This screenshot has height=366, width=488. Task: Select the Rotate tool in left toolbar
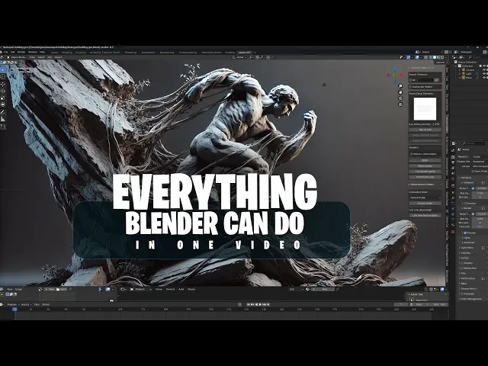tap(3, 91)
